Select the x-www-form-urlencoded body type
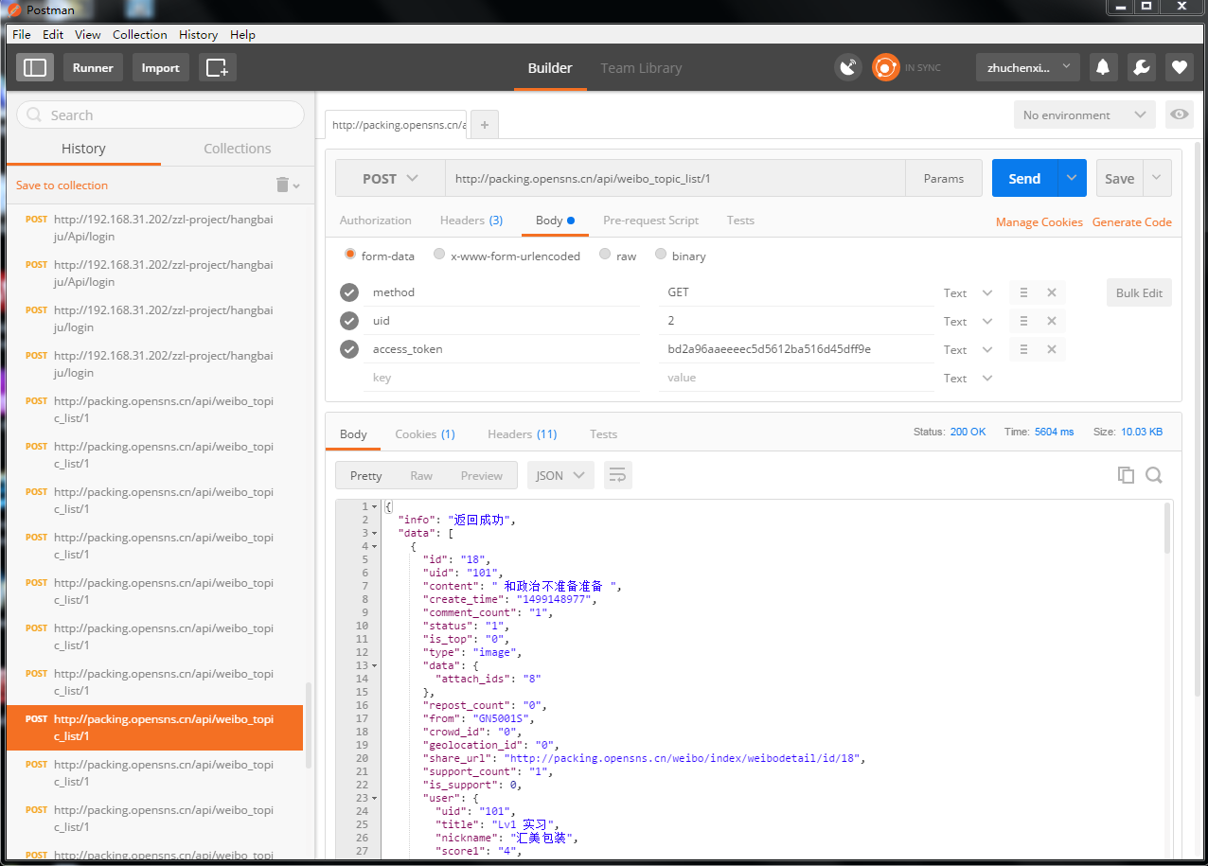Viewport: 1208px width, 866px height. click(439, 255)
